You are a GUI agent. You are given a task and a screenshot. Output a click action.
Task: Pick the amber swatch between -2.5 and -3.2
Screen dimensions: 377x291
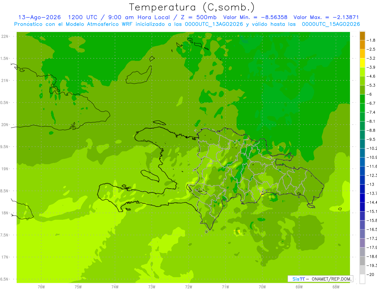tap(362, 54)
